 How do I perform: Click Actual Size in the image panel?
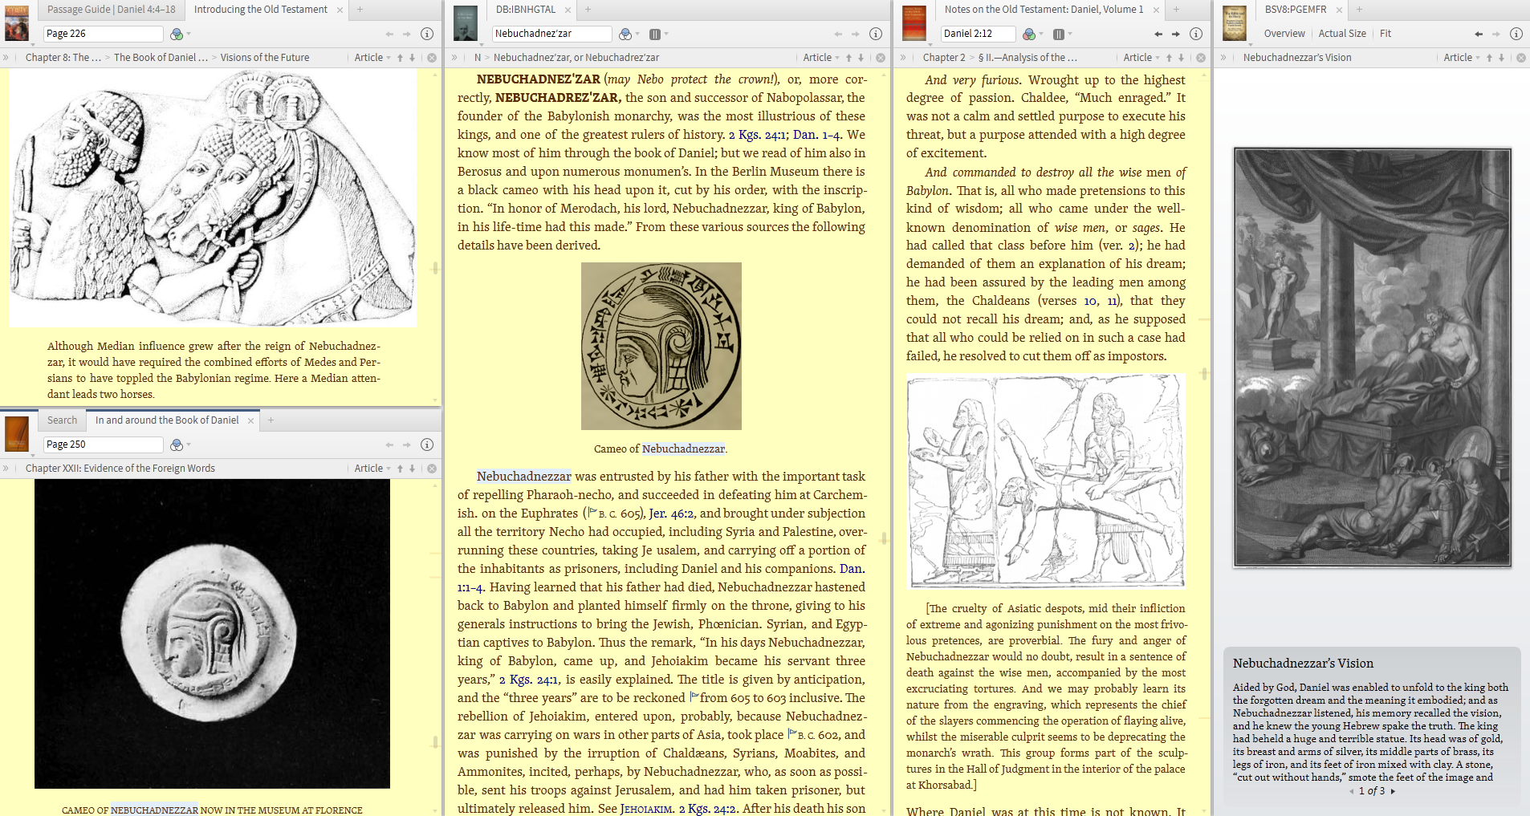(1342, 34)
